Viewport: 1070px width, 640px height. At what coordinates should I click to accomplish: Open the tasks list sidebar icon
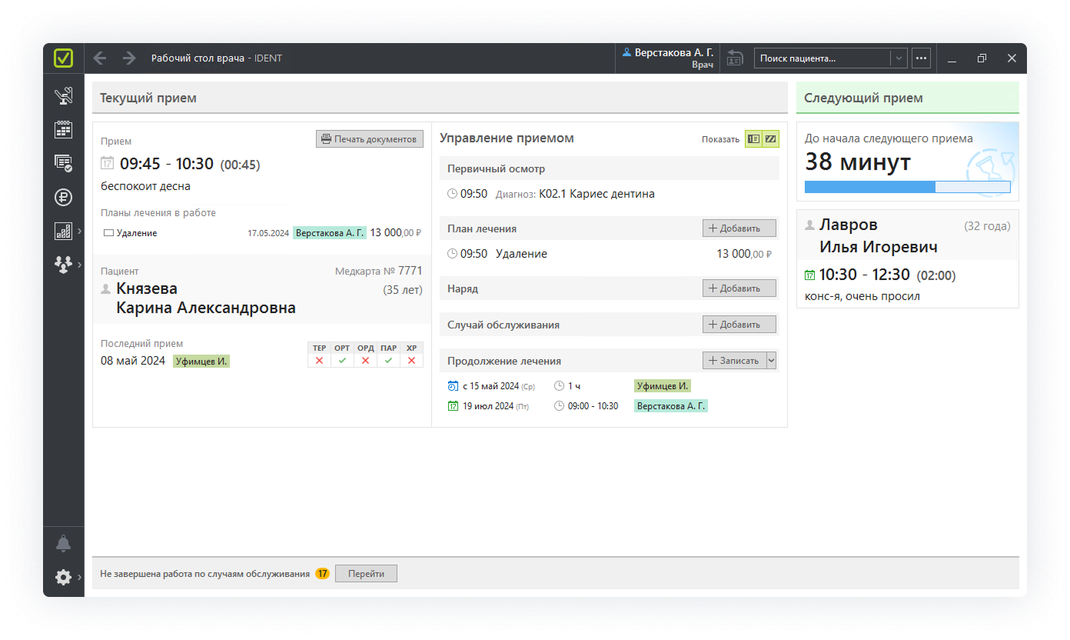pos(63,163)
